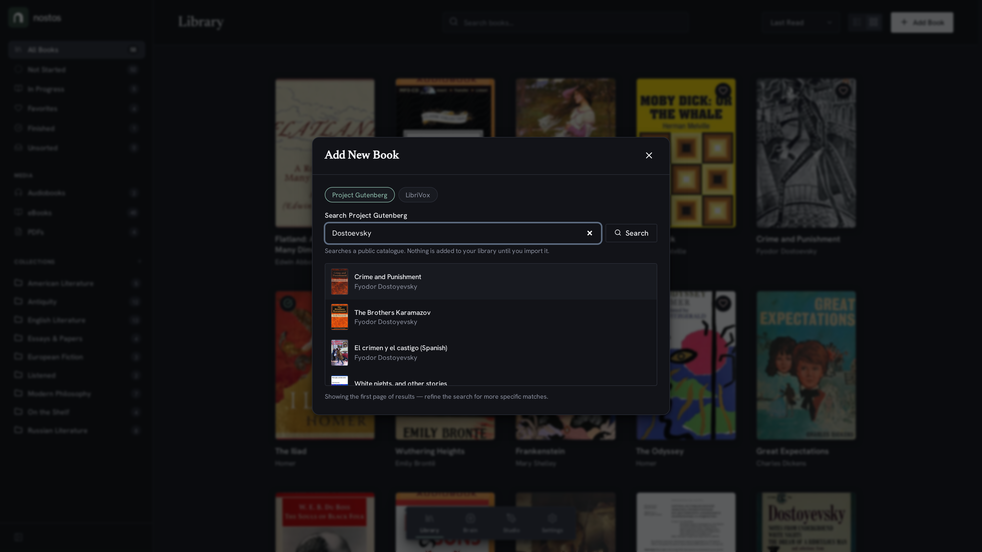Open the Russian Literature collection
The width and height of the screenshot is (982, 552).
(x=76, y=430)
